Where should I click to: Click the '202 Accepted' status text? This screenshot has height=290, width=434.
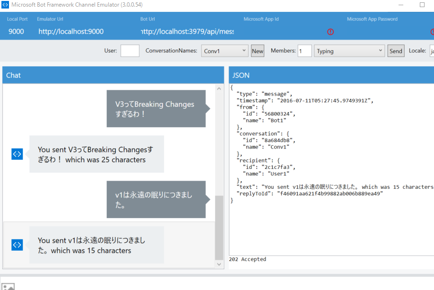(247, 259)
